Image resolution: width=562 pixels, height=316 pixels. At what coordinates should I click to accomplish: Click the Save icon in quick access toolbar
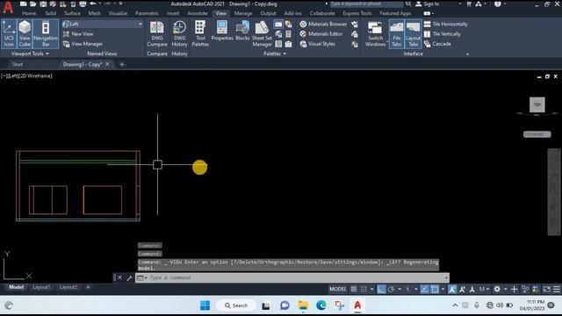43,4
